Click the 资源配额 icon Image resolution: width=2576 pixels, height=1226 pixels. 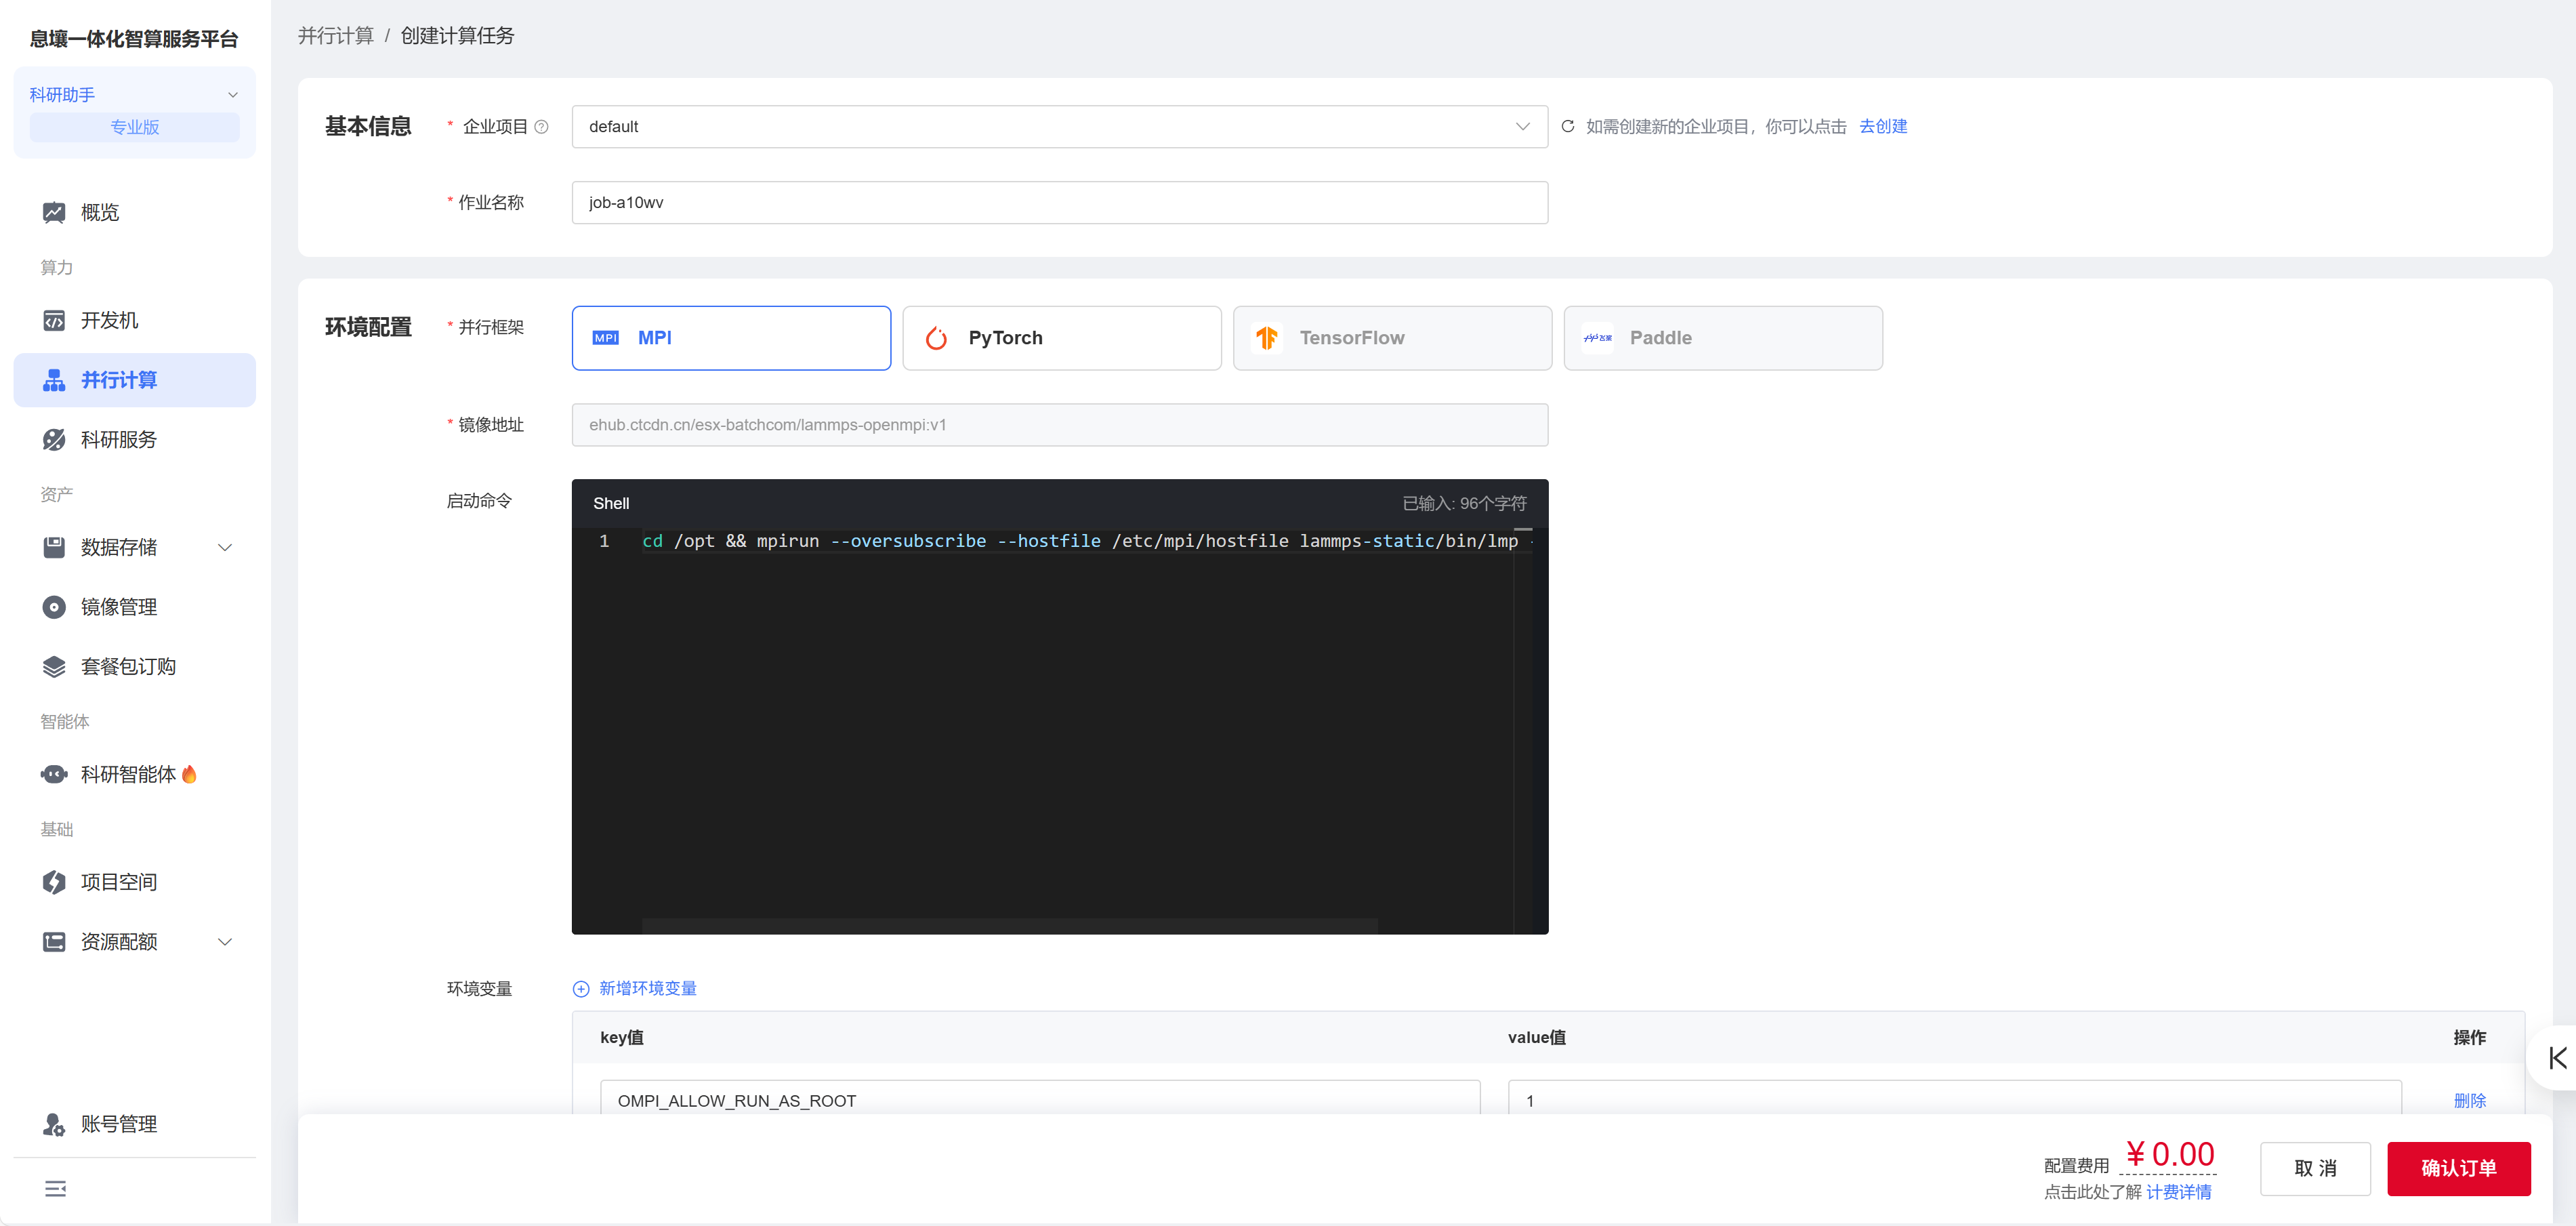(x=54, y=942)
